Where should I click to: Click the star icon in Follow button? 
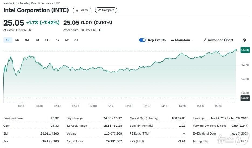(x=77, y=10)
